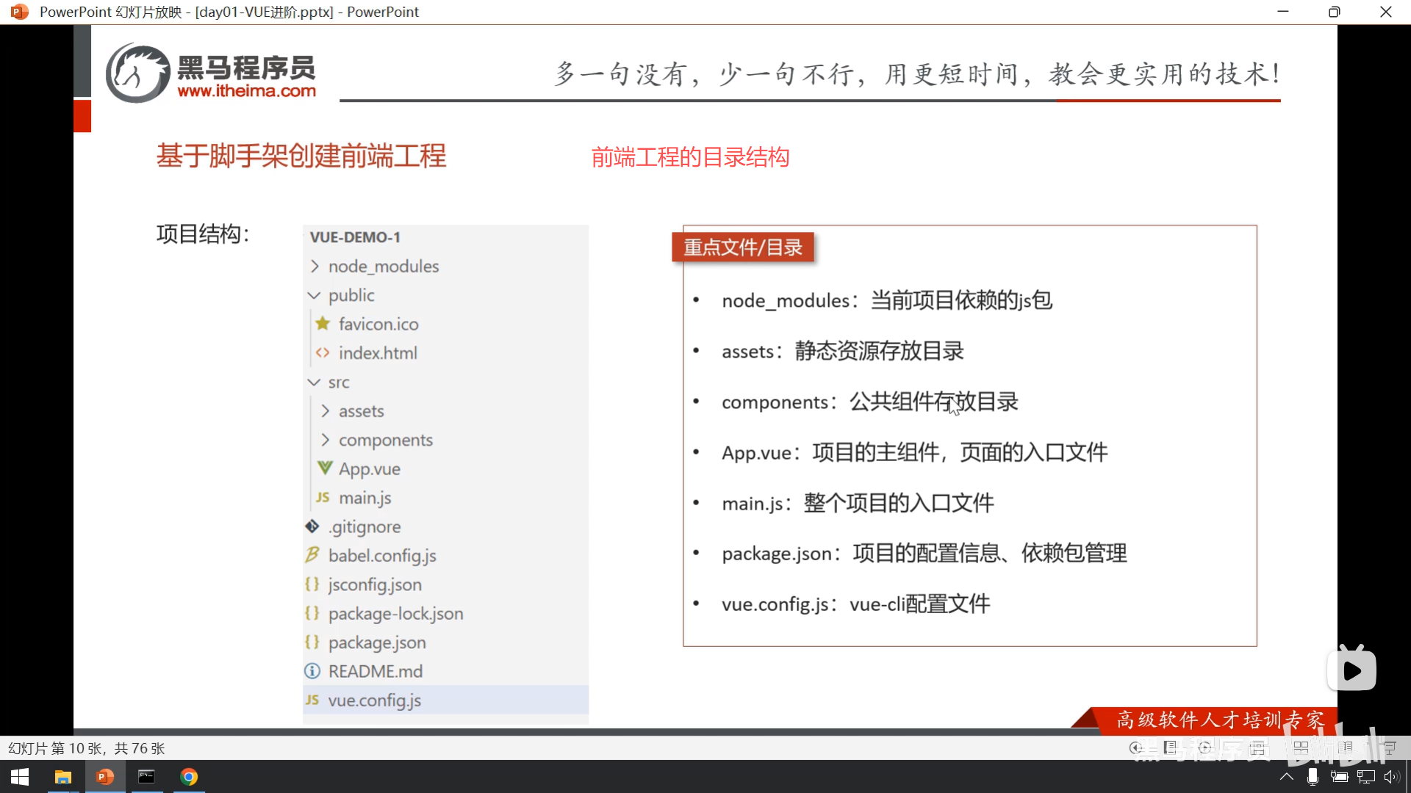Image resolution: width=1411 pixels, height=793 pixels.
Task: Collapse the src folder chevron
Action: (314, 383)
